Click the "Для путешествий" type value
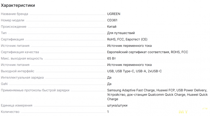The height and width of the screenshot is (116, 210). click(121, 33)
